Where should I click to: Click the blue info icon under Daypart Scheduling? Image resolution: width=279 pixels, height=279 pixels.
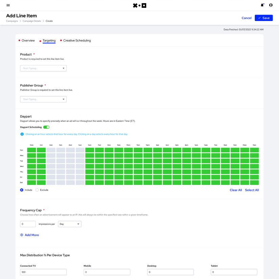coord(22,134)
